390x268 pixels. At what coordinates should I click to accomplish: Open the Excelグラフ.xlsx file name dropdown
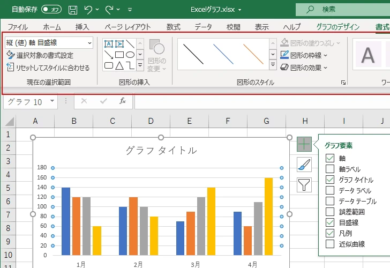[240, 10]
